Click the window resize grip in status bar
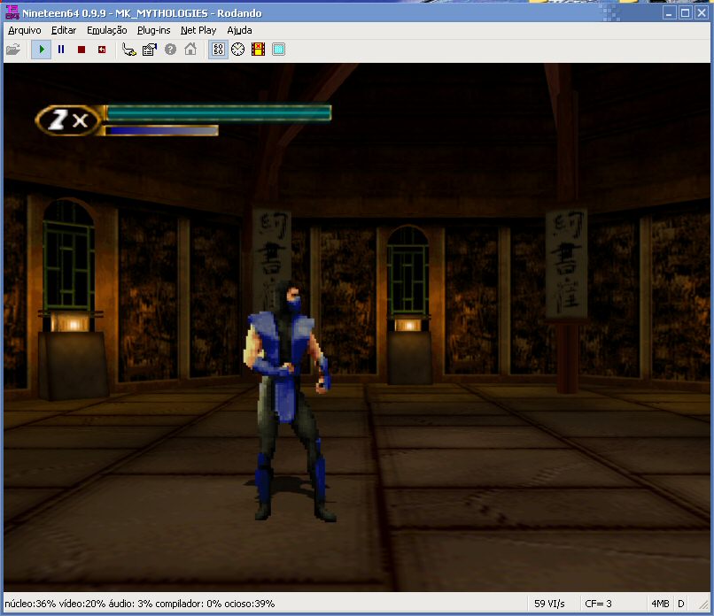Viewport: 714px width, 616px height. [x=703, y=604]
